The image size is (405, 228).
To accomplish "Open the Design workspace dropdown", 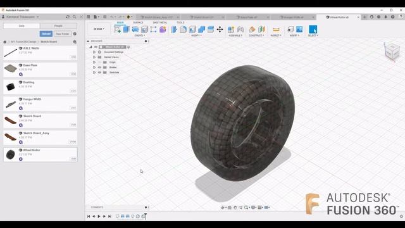I will coord(99,29).
